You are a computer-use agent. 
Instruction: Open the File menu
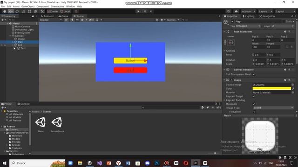pyautogui.click(x=3, y=6)
